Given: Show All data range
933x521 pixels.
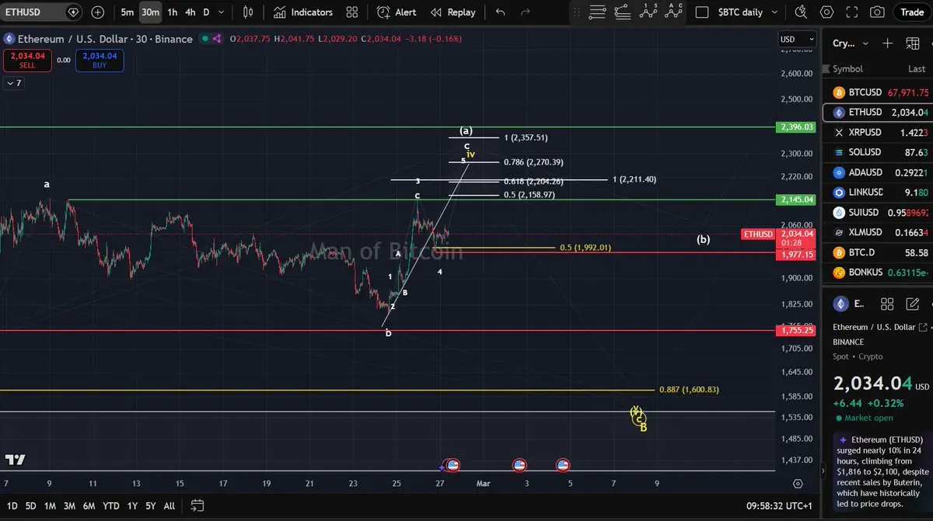Looking at the screenshot, I should tap(169, 505).
